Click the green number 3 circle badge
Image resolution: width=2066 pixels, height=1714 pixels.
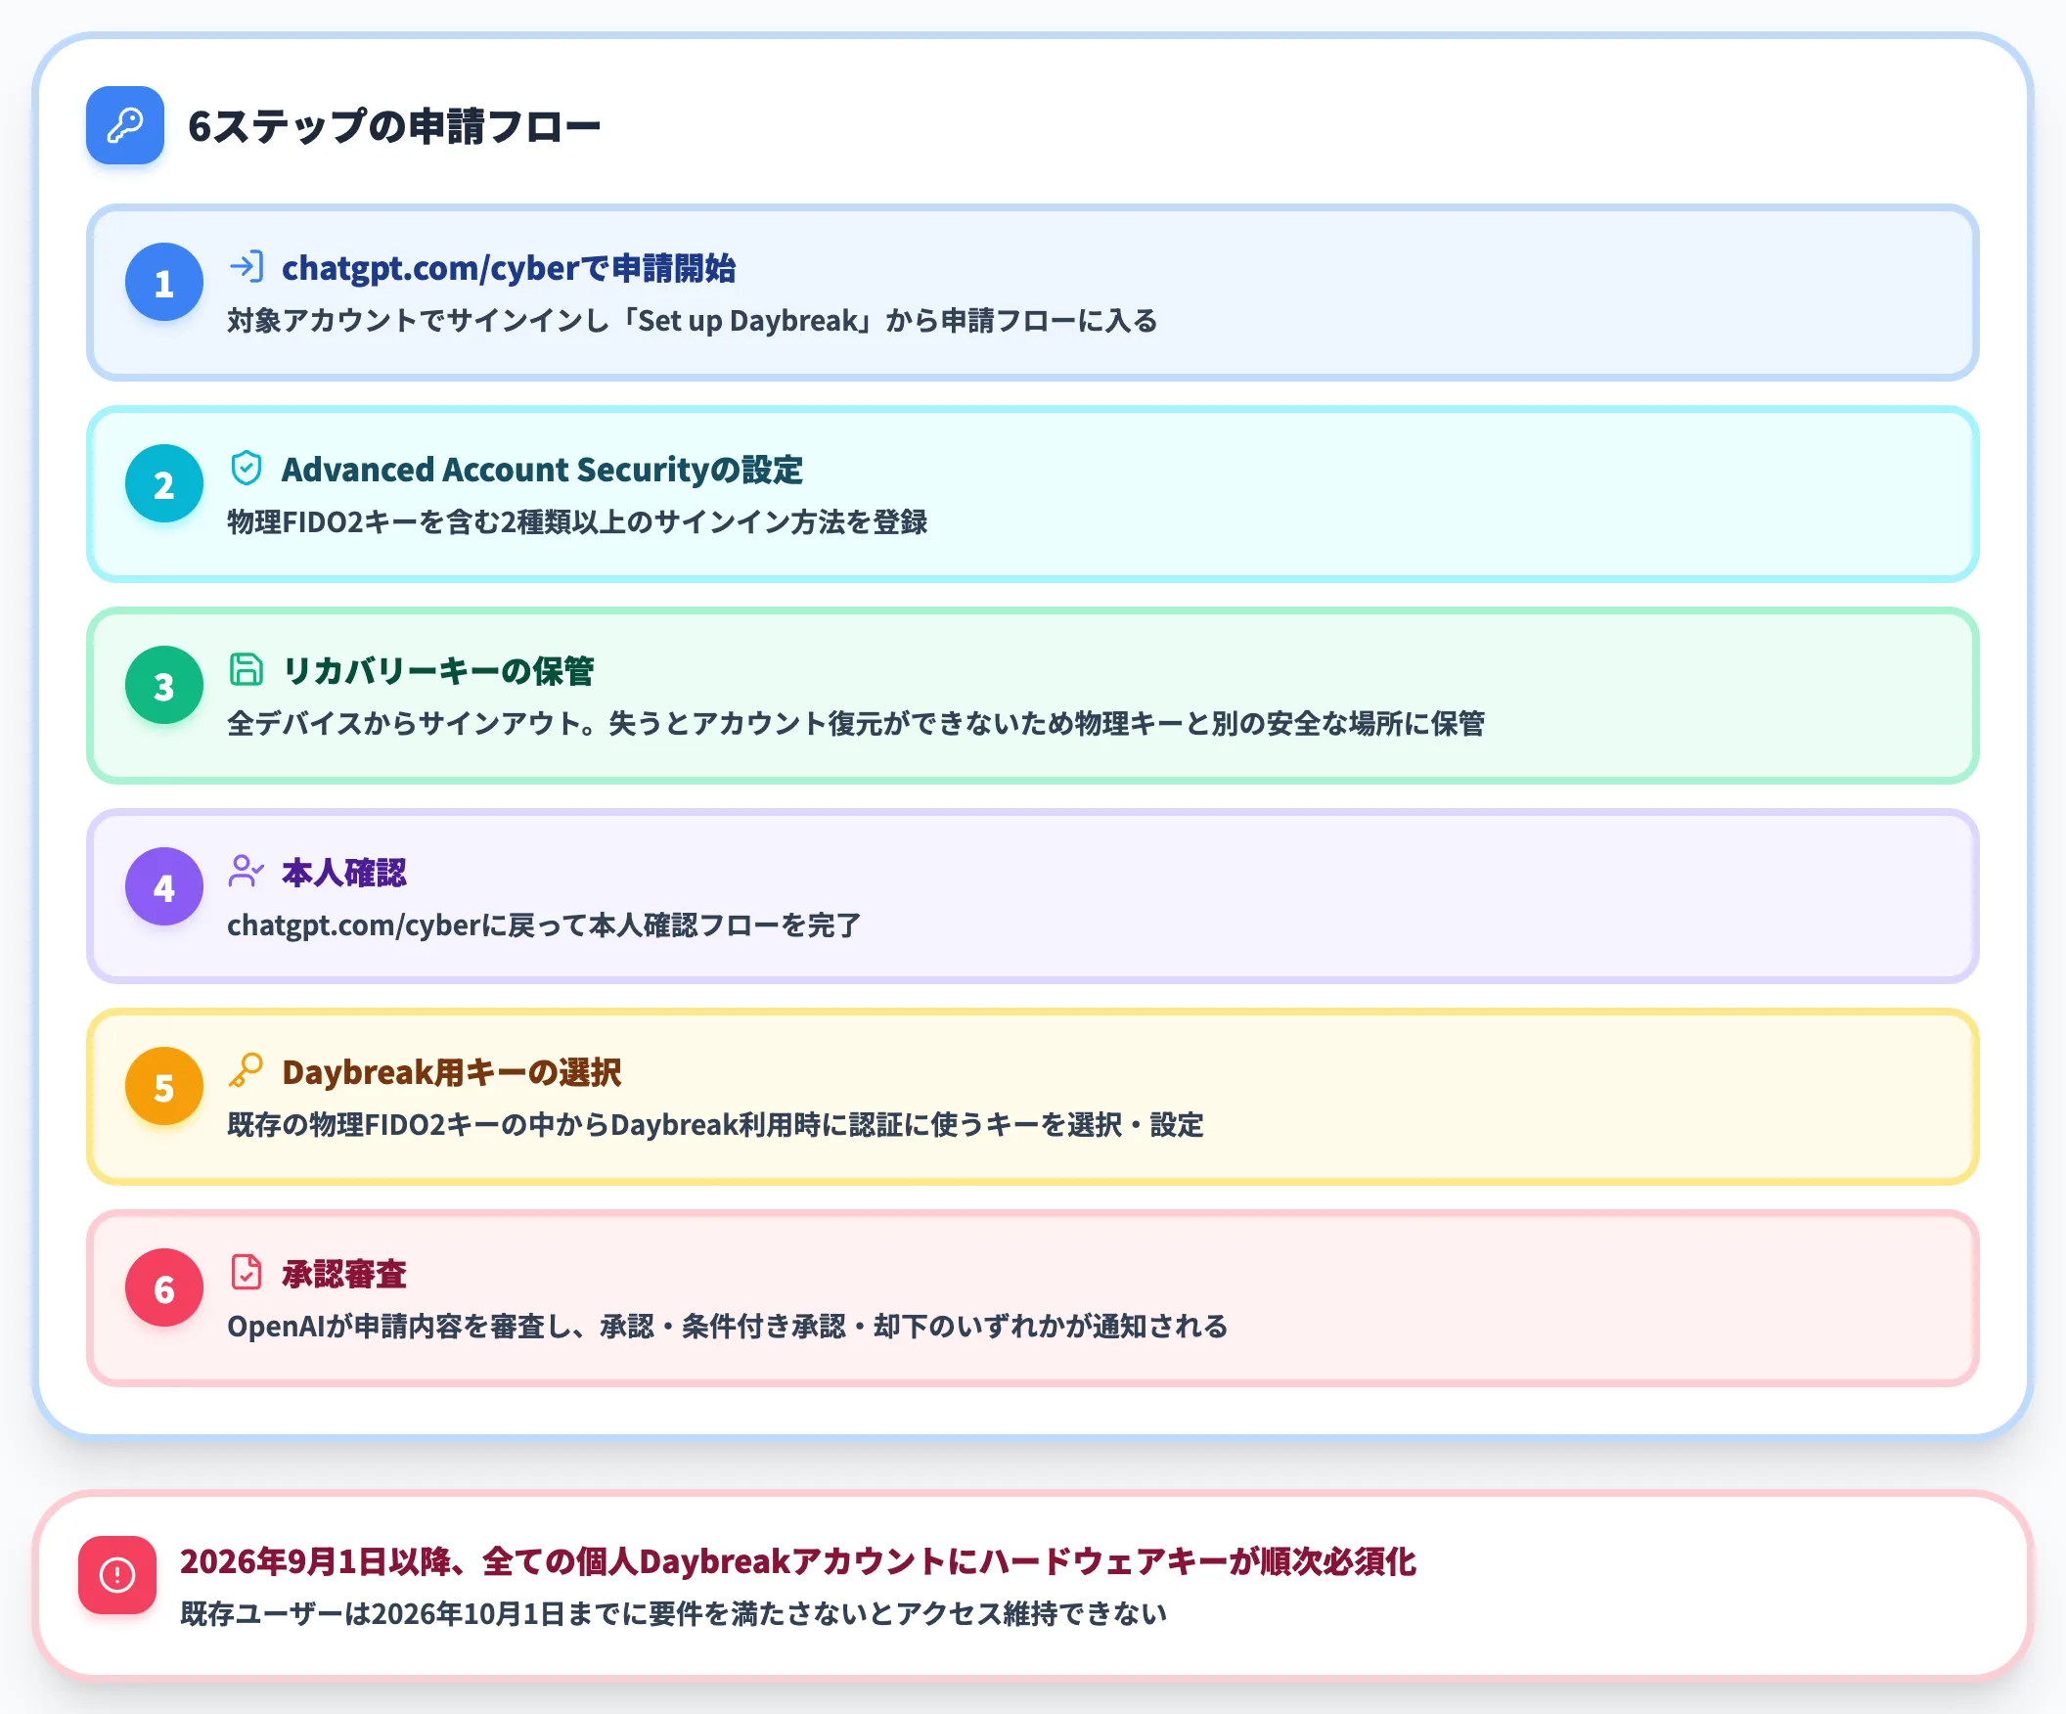click(x=164, y=686)
